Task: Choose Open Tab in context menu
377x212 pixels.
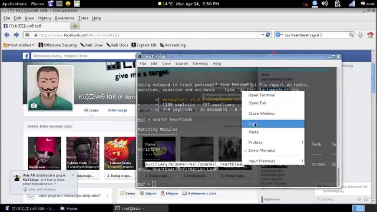Action: (x=273, y=103)
